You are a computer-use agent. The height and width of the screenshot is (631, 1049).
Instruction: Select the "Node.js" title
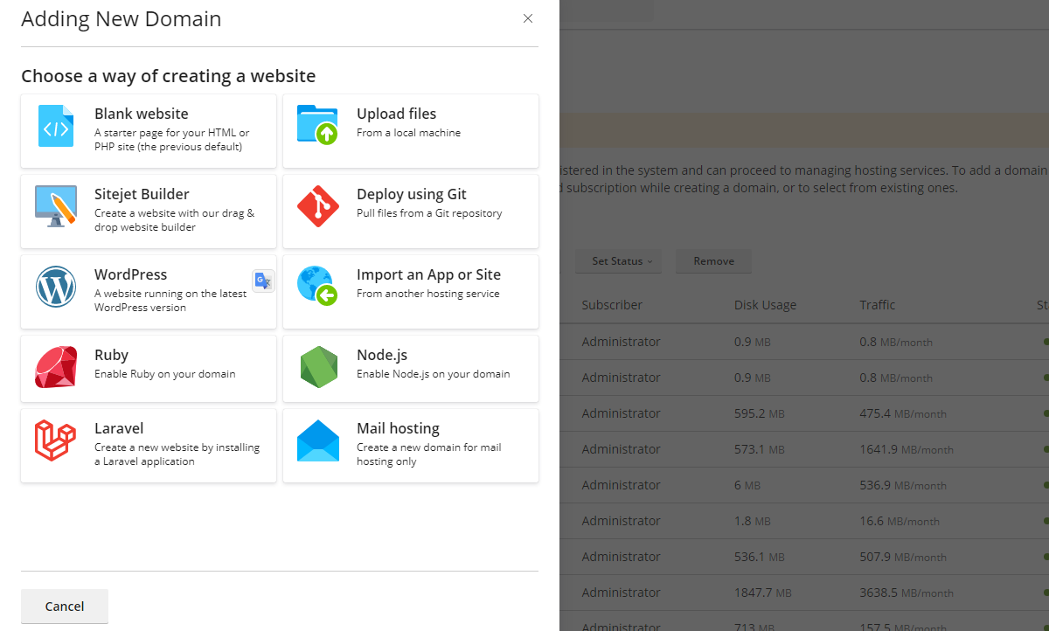[x=382, y=355]
